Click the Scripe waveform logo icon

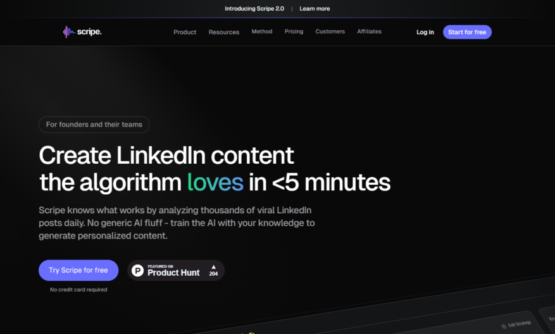click(69, 32)
